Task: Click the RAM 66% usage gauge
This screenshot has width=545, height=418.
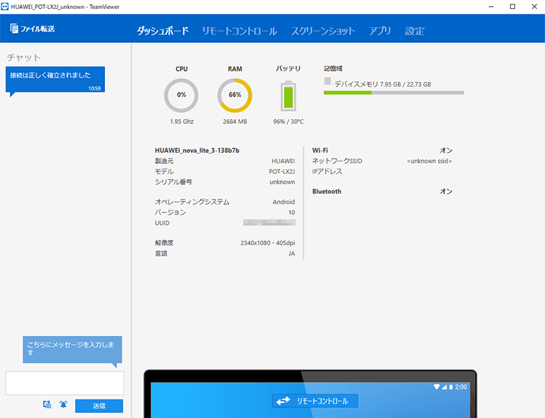Action: click(x=235, y=95)
